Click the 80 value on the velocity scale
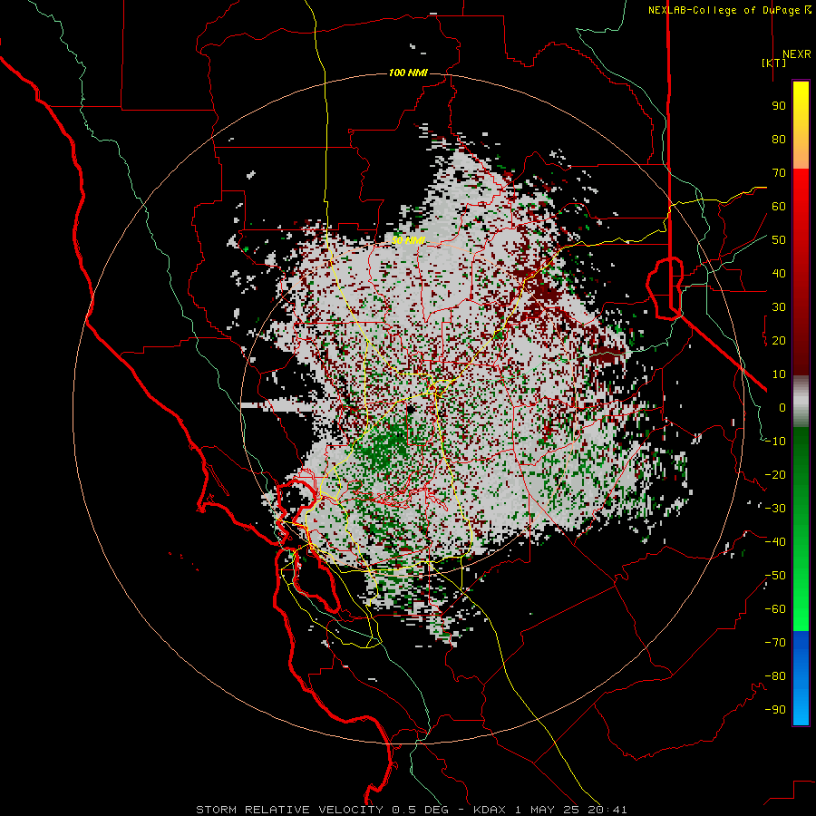 (779, 140)
